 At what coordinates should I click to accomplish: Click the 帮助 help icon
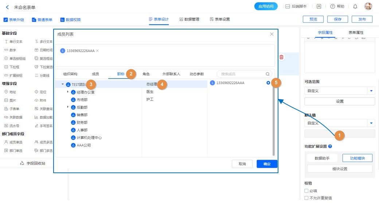click(x=332, y=7)
